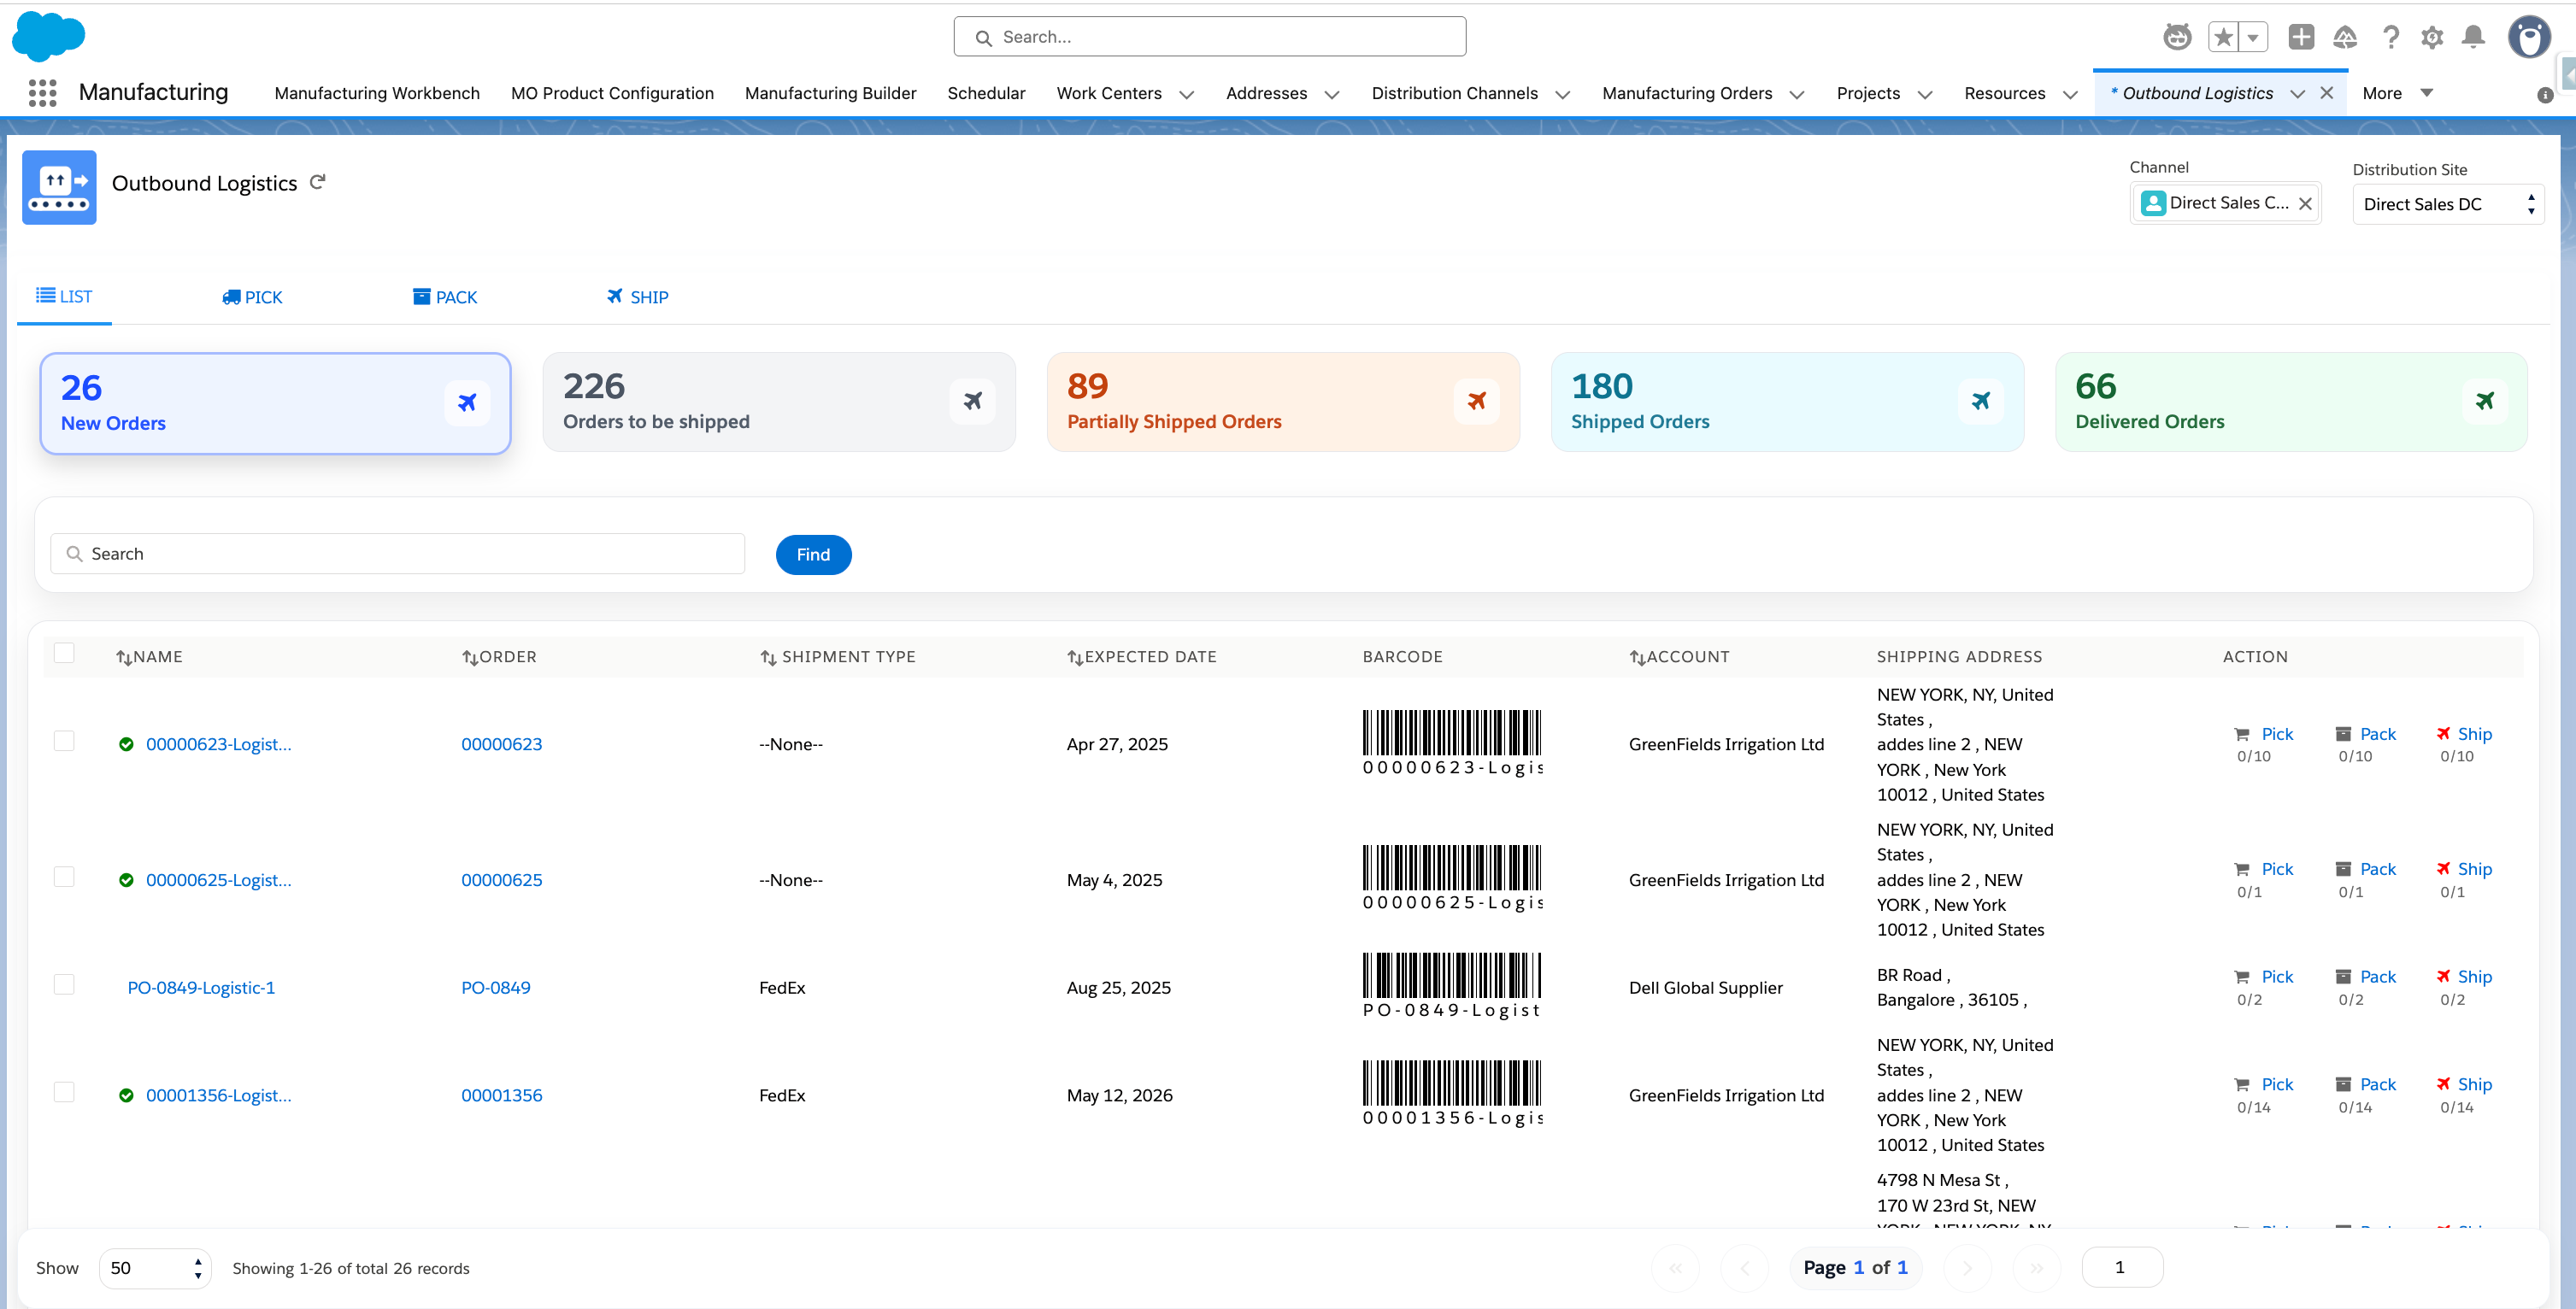Click the orders Search input field
This screenshot has height=1309, width=2576.
click(398, 554)
